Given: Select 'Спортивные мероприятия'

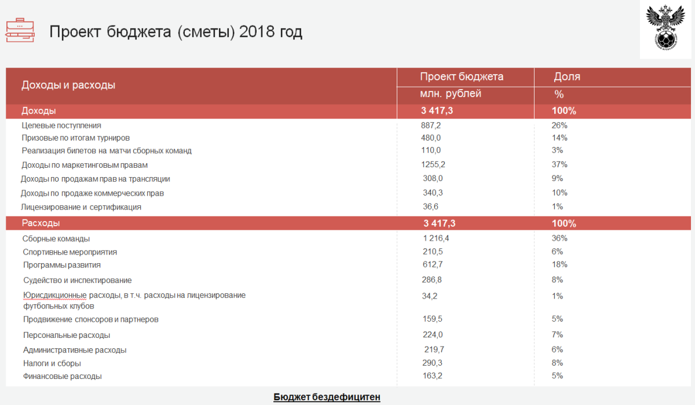Looking at the screenshot, I should [70, 252].
